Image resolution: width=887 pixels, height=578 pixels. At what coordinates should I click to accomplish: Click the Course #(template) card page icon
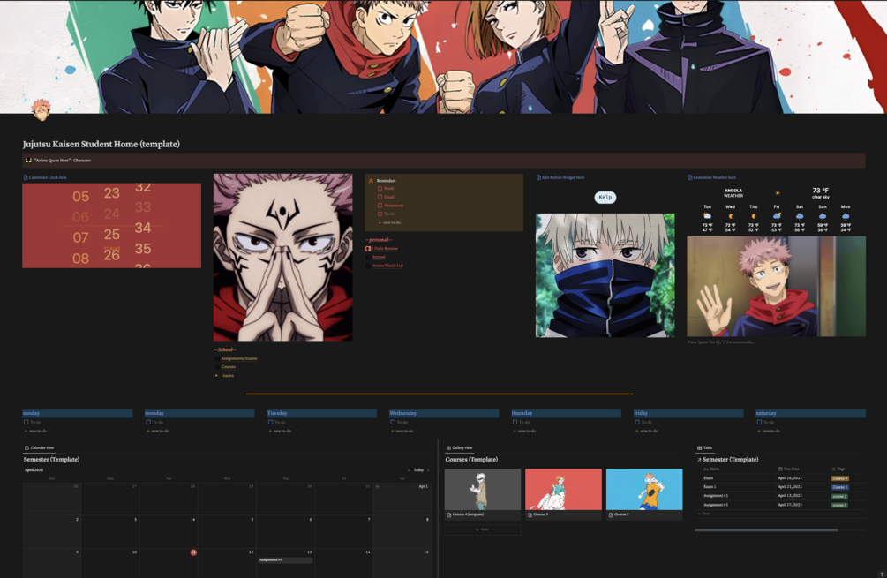[x=449, y=514]
